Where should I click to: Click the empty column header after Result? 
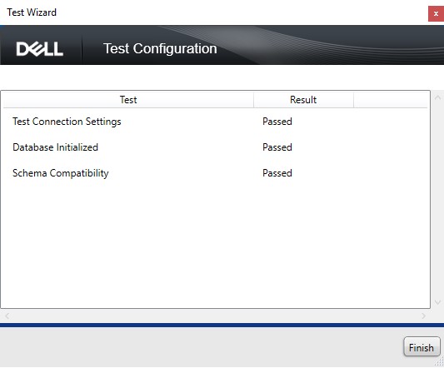click(x=391, y=100)
